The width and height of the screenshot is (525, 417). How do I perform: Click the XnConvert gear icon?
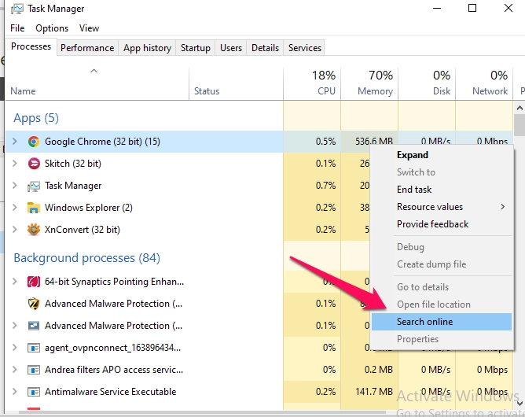click(34, 230)
